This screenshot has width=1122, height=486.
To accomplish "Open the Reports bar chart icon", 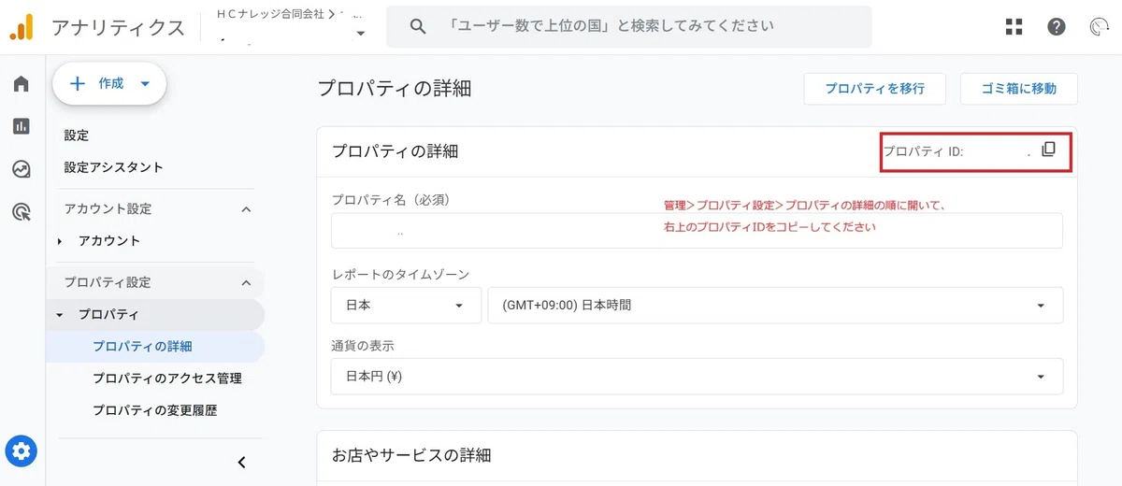I will [x=22, y=126].
